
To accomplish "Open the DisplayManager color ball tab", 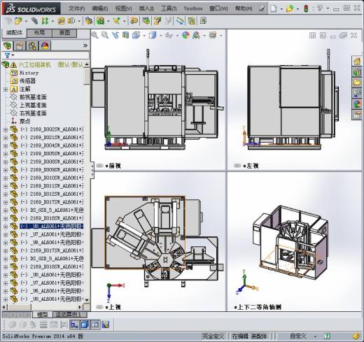I will pyautogui.click(x=45, y=45).
